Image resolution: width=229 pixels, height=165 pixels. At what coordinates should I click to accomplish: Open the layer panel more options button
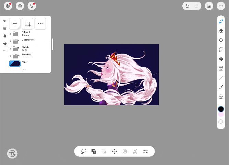click(x=40, y=24)
